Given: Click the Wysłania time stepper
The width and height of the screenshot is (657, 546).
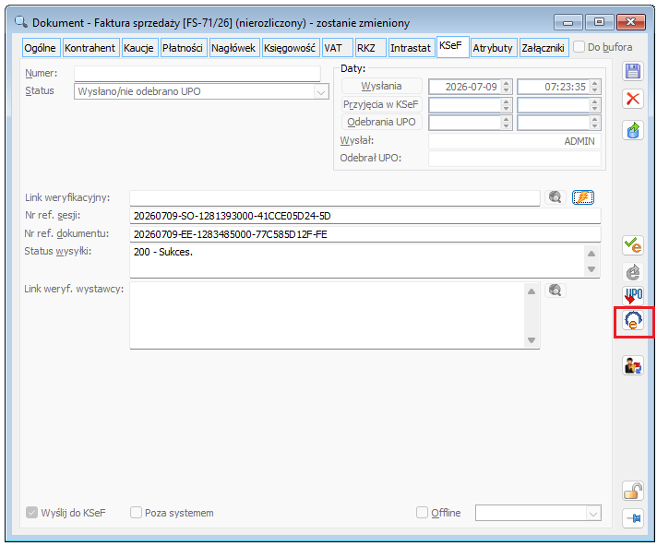Looking at the screenshot, I should point(594,87).
